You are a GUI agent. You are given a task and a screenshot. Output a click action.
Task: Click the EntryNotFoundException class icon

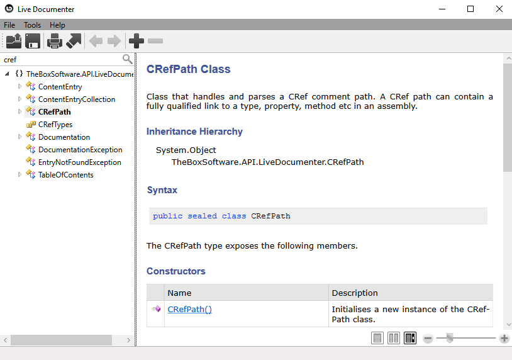pos(31,162)
